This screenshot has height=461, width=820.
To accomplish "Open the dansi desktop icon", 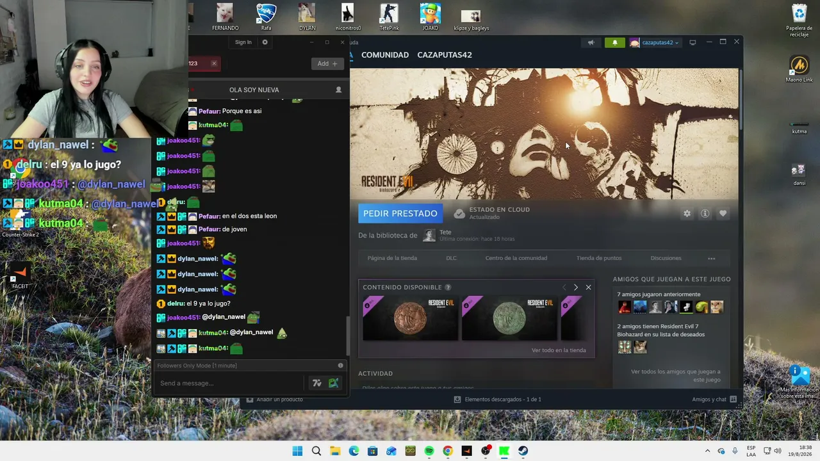I will pyautogui.click(x=799, y=174).
